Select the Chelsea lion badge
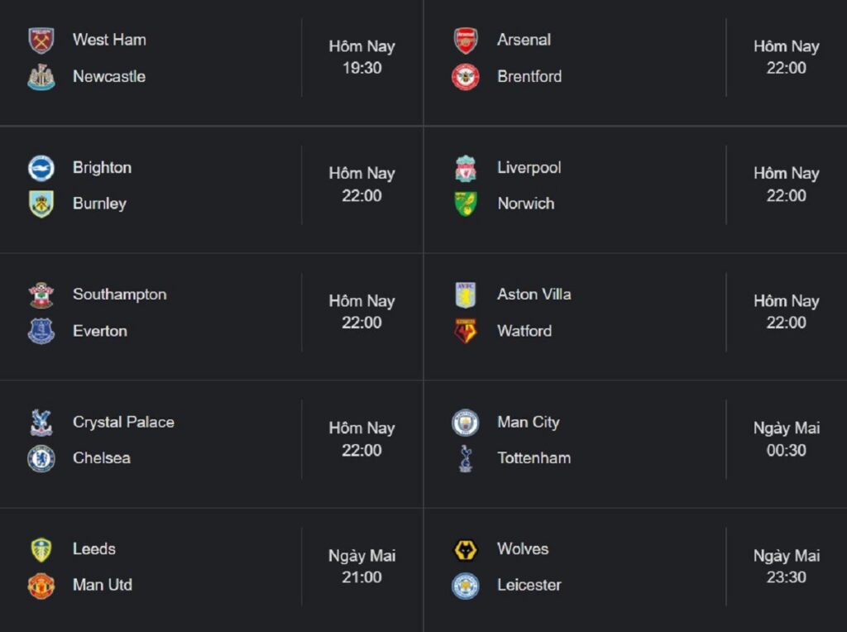Viewport: 847px width, 632px height. [x=41, y=458]
